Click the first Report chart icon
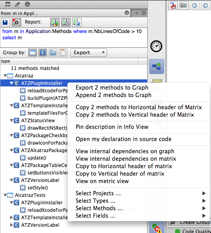This screenshot has height=233, width=211. click(55, 22)
